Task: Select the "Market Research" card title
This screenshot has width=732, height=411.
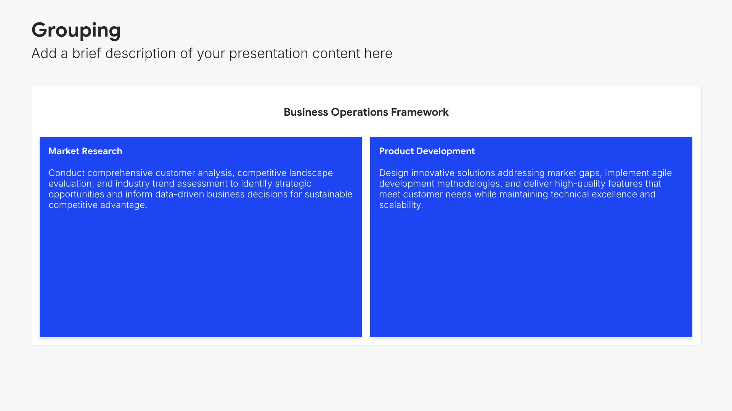Action: coord(85,151)
